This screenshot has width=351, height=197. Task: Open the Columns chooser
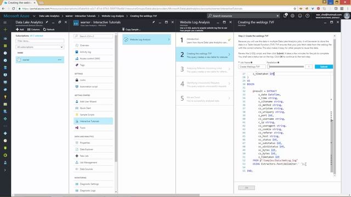[x=33, y=30]
